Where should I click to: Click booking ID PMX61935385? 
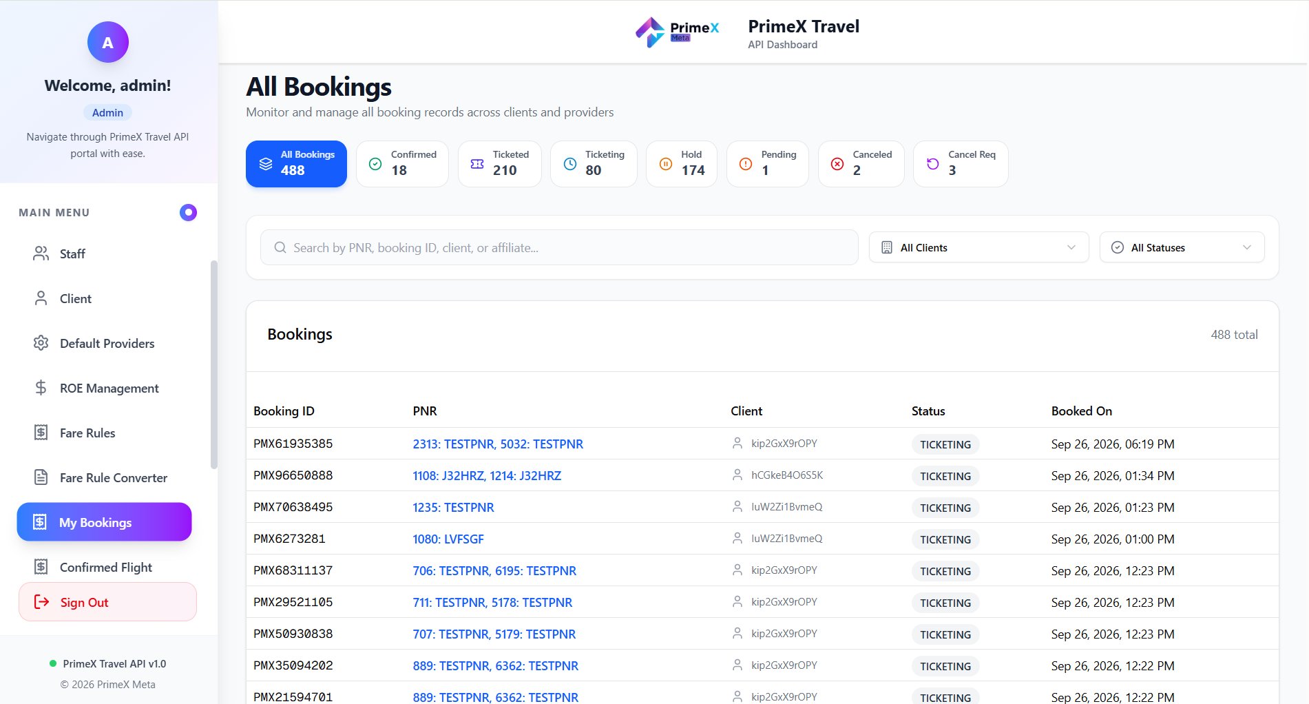click(293, 444)
